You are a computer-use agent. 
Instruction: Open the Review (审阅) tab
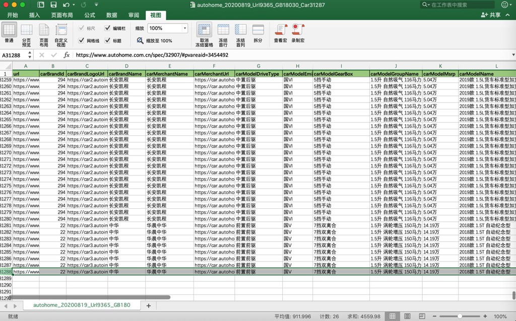(x=134, y=15)
